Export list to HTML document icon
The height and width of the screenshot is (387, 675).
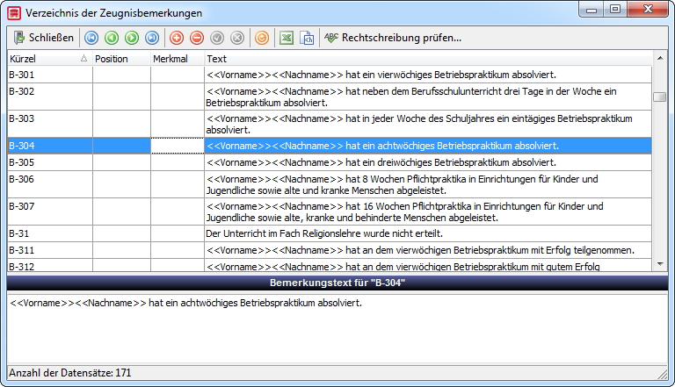click(307, 38)
